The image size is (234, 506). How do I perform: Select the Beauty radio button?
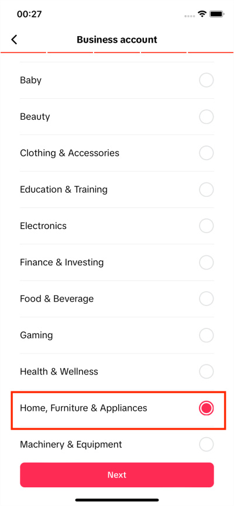(x=206, y=116)
